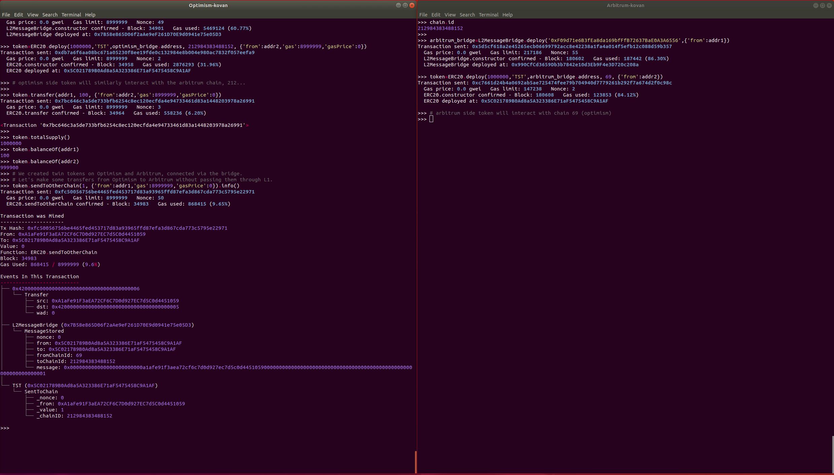Viewport: 834px width, 475px height.
Task: Open Help menu in Arbitrum-kovan window
Action: click(x=508, y=15)
